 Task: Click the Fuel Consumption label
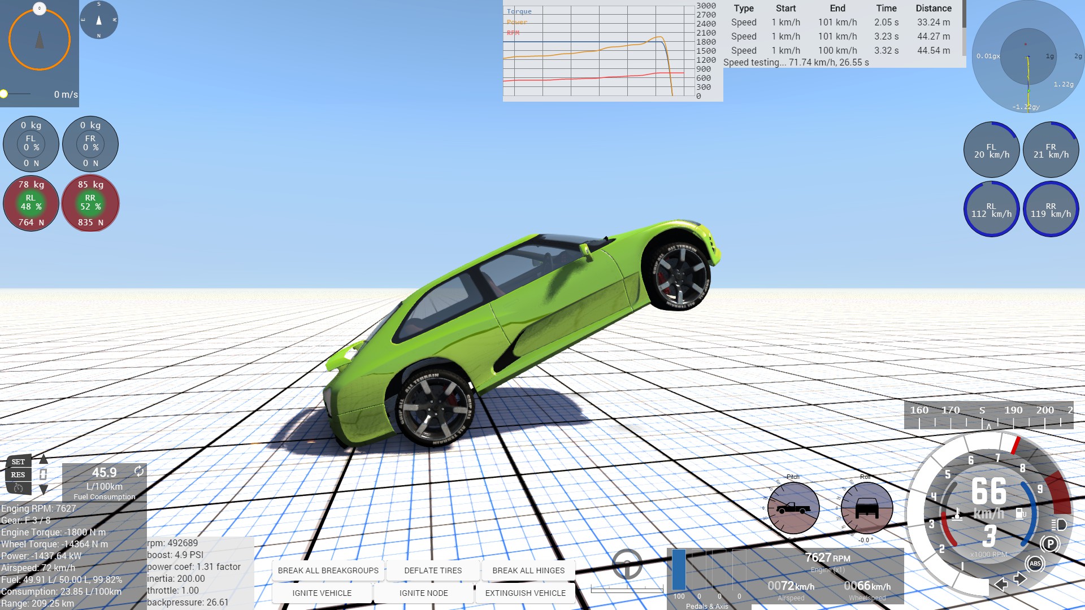pyautogui.click(x=105, y=496)
